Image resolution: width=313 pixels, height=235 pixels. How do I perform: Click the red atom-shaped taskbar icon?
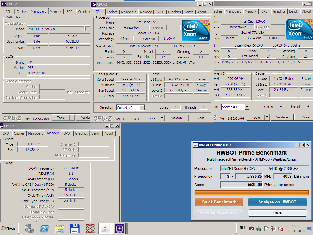click(90, 228)
